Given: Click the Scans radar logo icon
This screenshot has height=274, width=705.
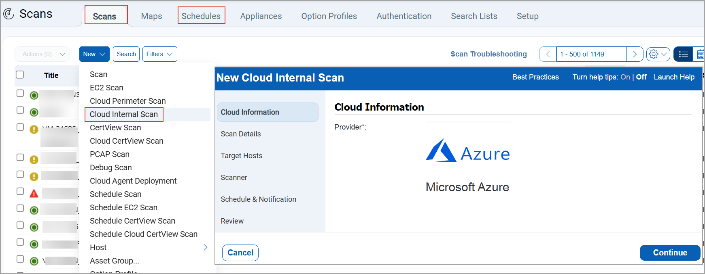Looking at the screenshot, I should 9,14.
